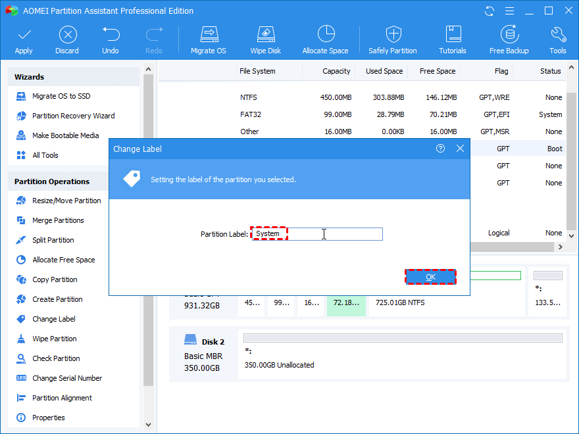This screenshot has width=579, height=434.
Task: Click the refresh icon in title bar
Action: 490,11
